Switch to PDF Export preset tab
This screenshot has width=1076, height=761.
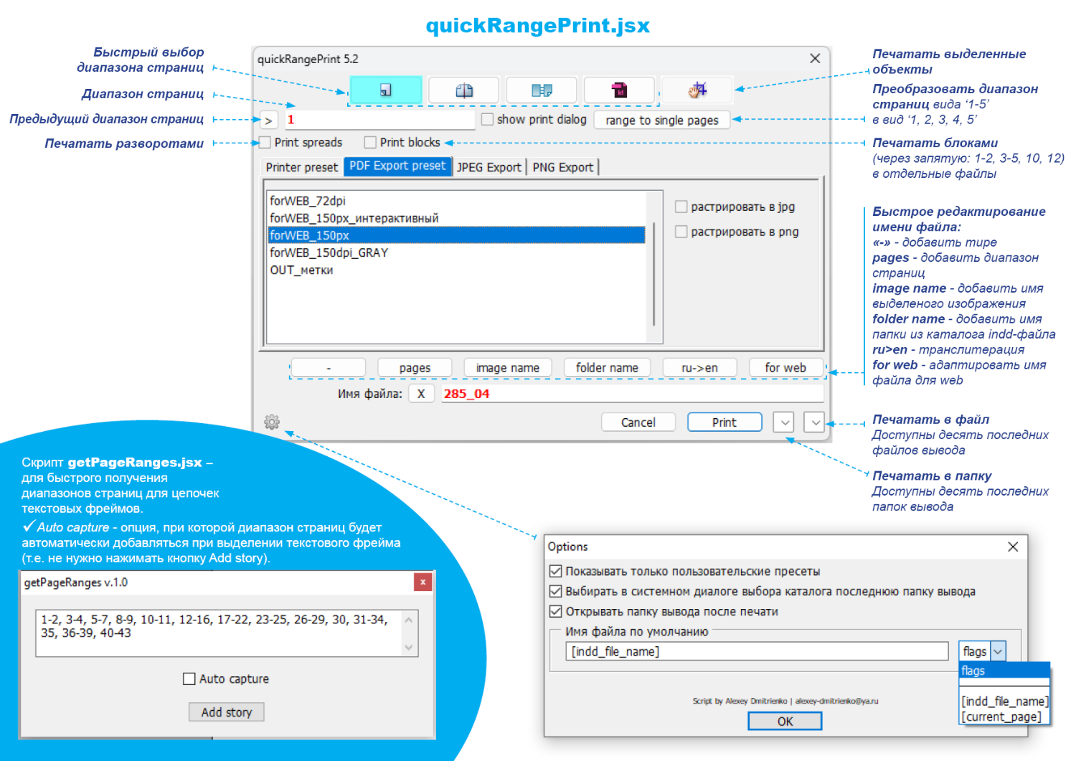(397, 166)
